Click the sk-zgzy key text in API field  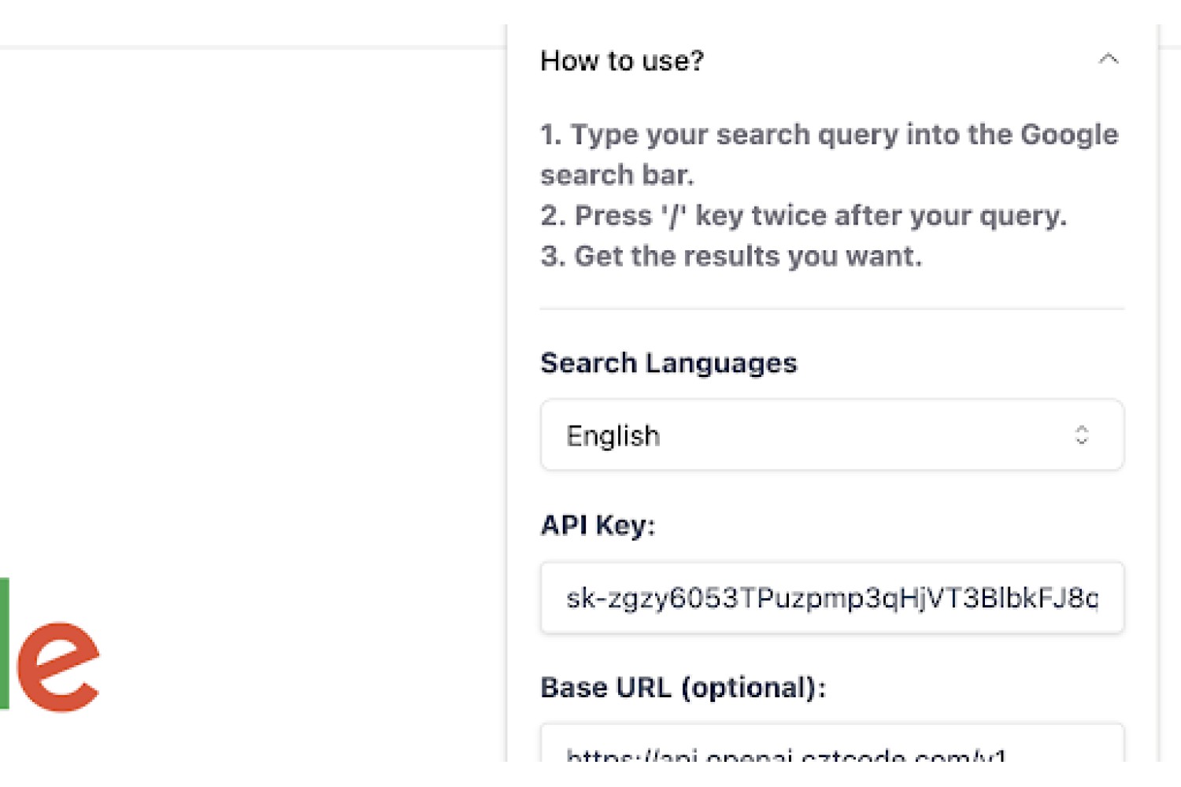[x=831, y=598]
